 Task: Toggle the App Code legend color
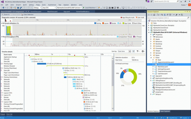tap(123, 23)
